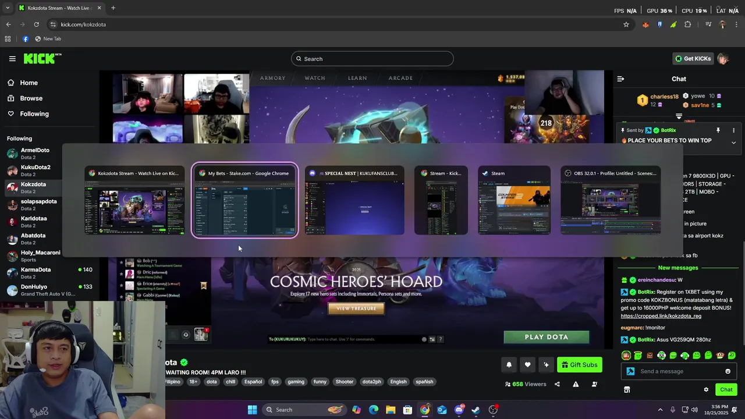The image size is (745, 419).
Task: Click the Windows Start button
Action: (x=252, y=410)
